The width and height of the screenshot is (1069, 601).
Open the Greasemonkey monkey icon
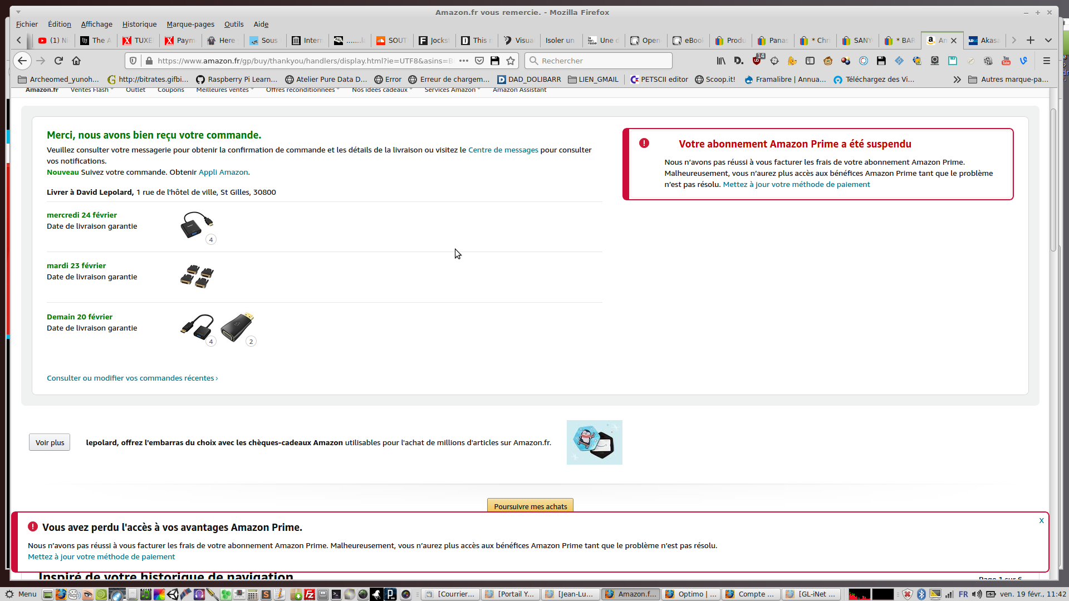point(828,61)
